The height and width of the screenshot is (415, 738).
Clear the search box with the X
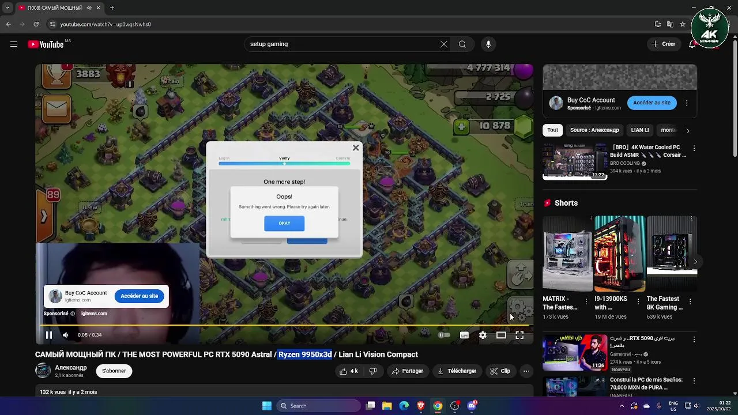click(444, 44)
